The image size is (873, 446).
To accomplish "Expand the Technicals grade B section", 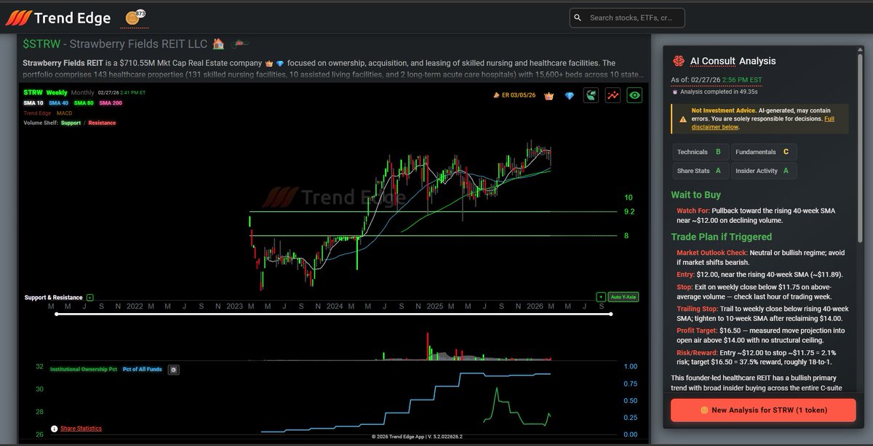I will point(700,152).
